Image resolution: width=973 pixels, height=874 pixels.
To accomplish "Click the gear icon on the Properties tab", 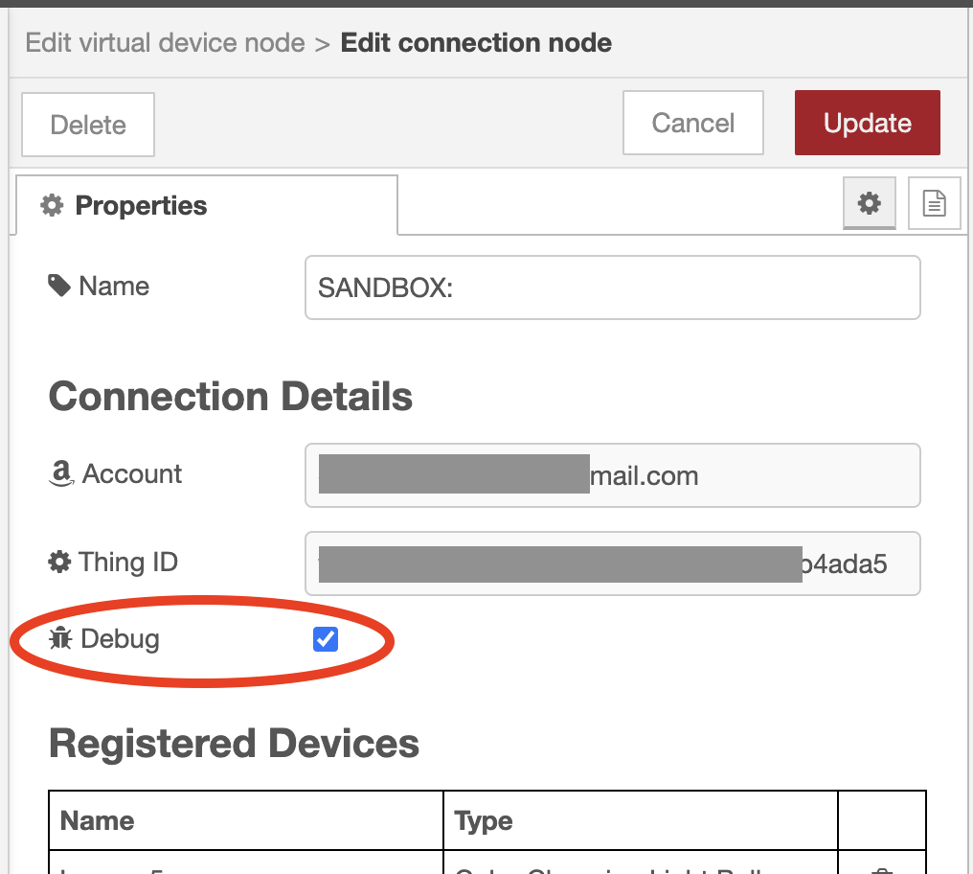I will [x=51, y=204].
